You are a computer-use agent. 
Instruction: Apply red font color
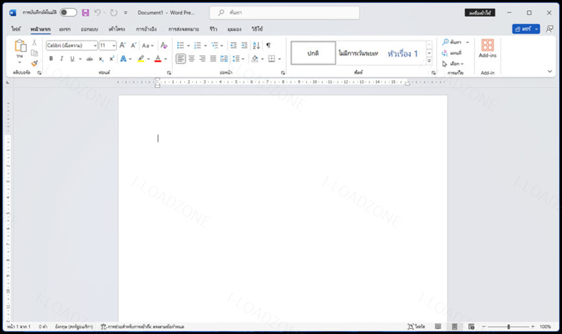[x=157, y=59]
